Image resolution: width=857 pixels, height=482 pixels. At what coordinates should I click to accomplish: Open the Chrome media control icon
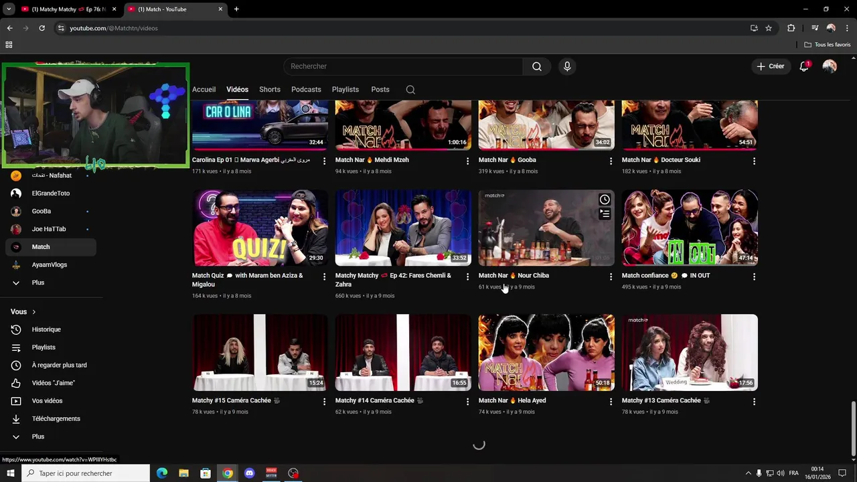[x=815, y=28]
